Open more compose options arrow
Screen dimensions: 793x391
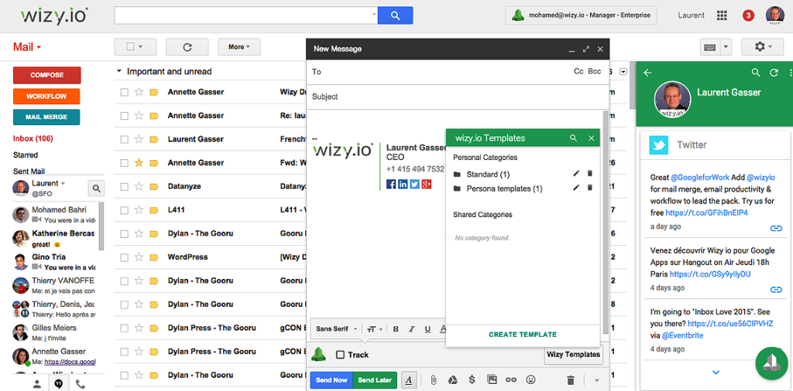pyautogui.click(x=597, y=380)
